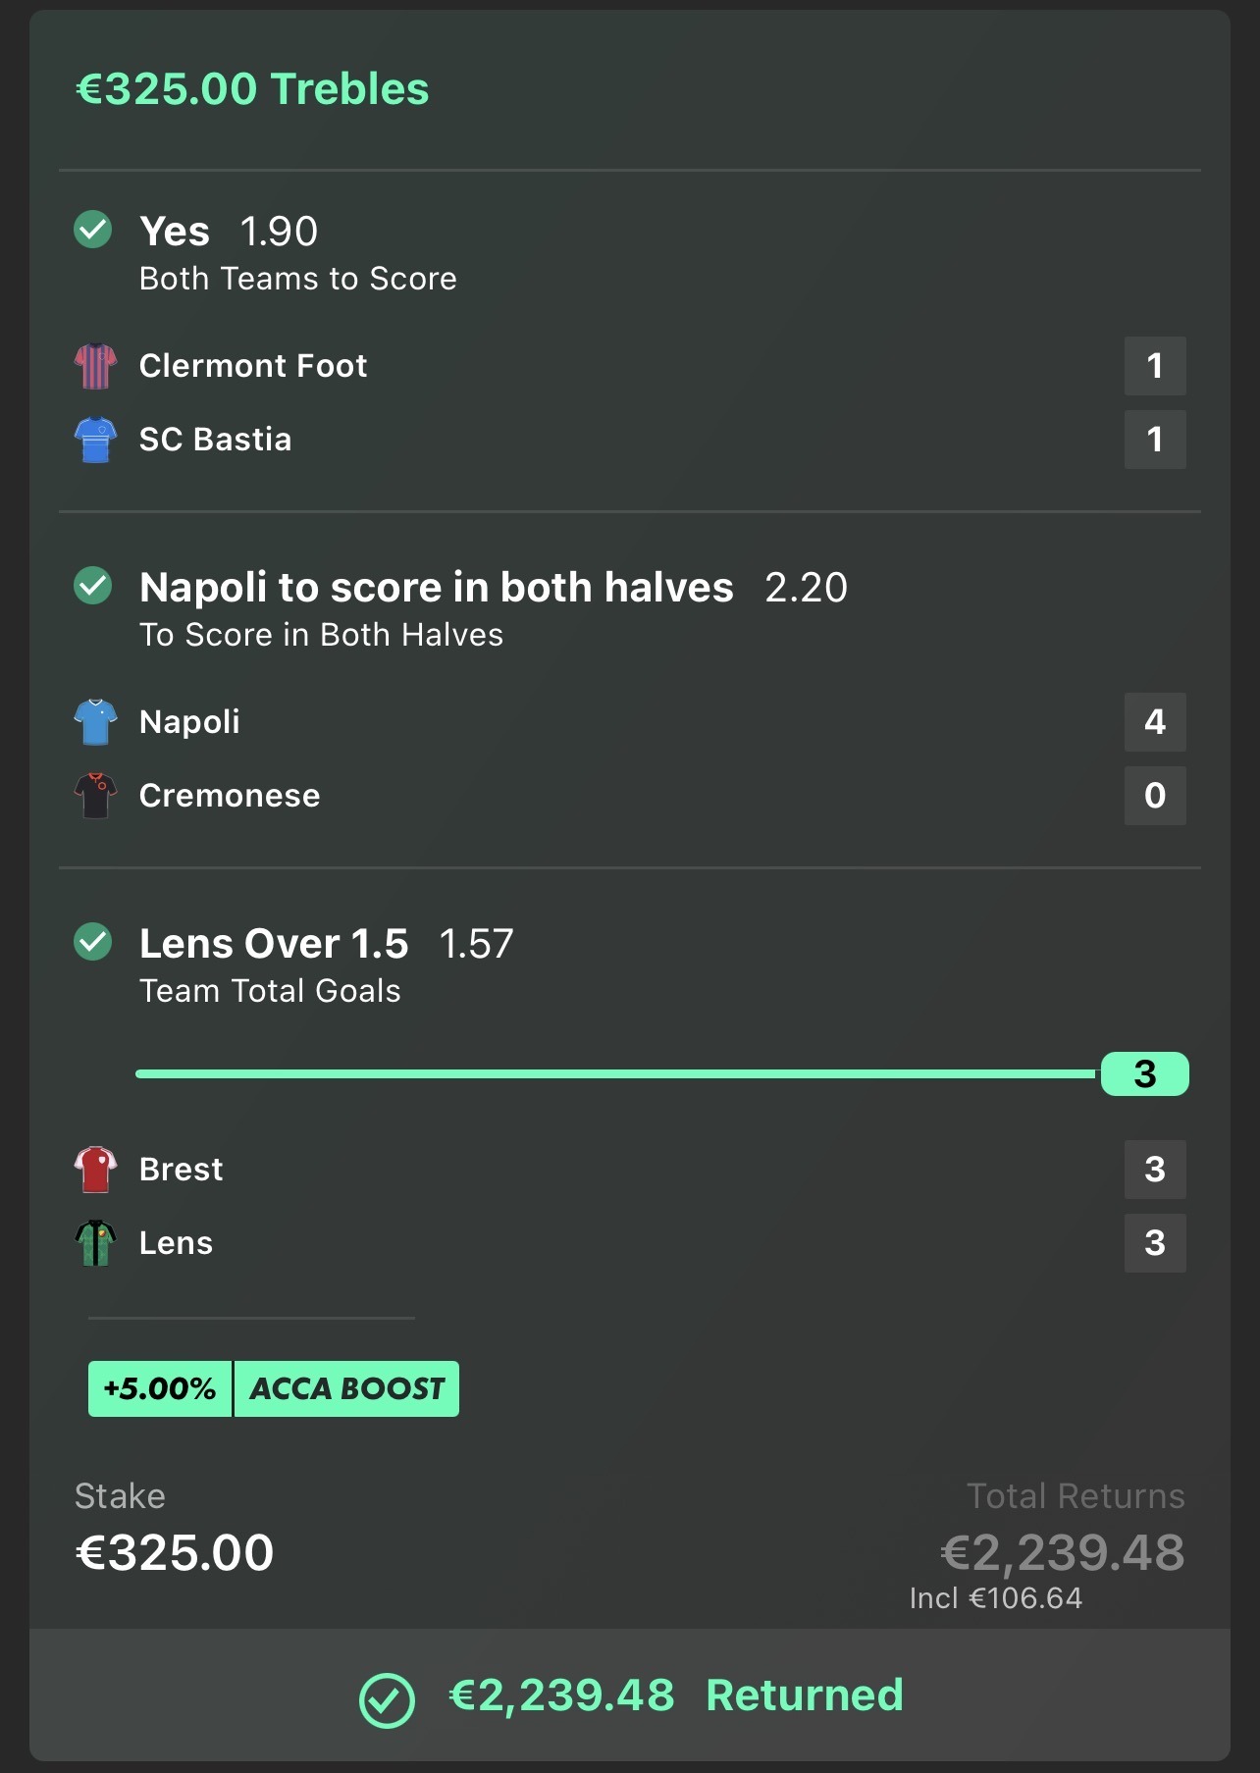Click the €2,239.48 Returned footer bar
Image resolution: width=1260 pixels, height=1773 pixels.
click(x=630, y=1695)
